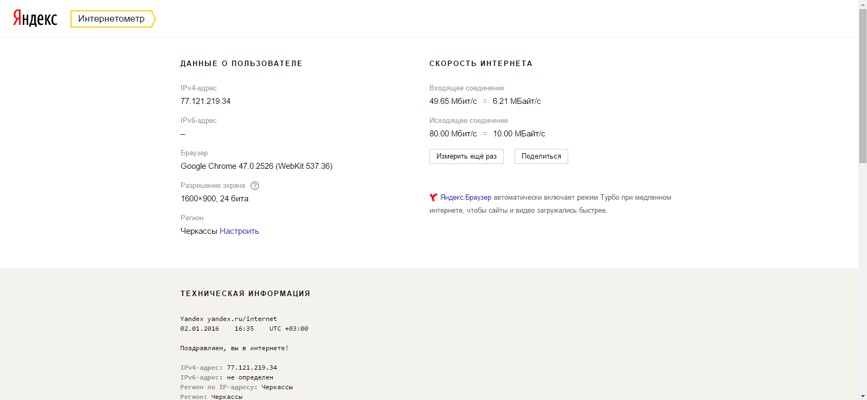Click the incoming speed 49.65 Мбит/с value

click(453, 101)
